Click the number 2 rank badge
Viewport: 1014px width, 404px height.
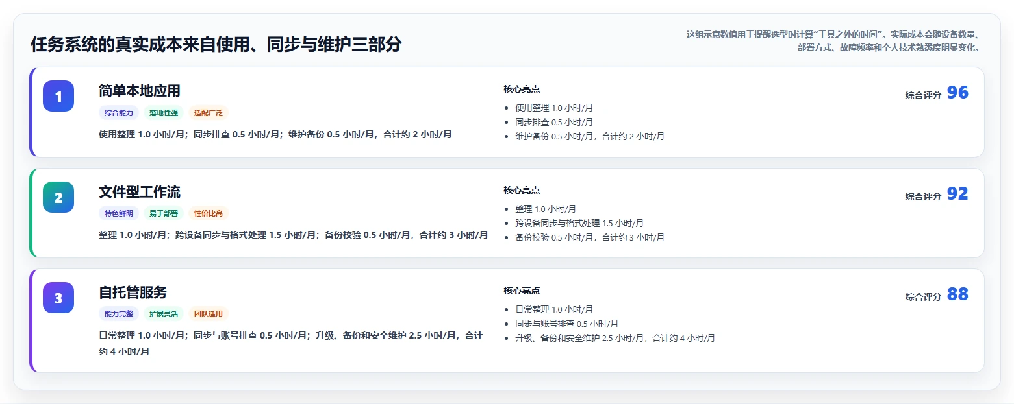point(58,197)
